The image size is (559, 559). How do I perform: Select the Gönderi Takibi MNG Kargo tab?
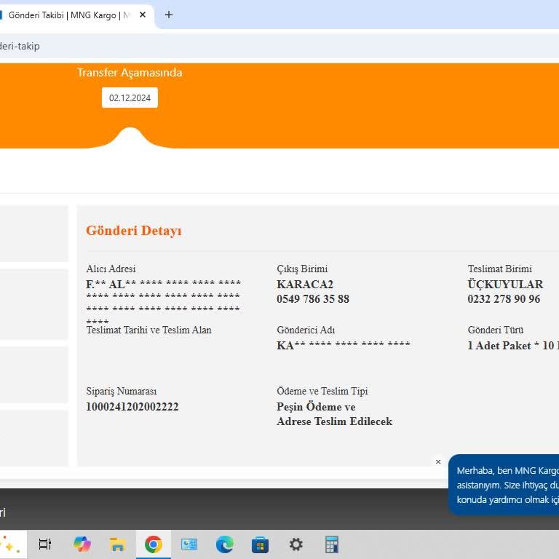coord(75,15)
